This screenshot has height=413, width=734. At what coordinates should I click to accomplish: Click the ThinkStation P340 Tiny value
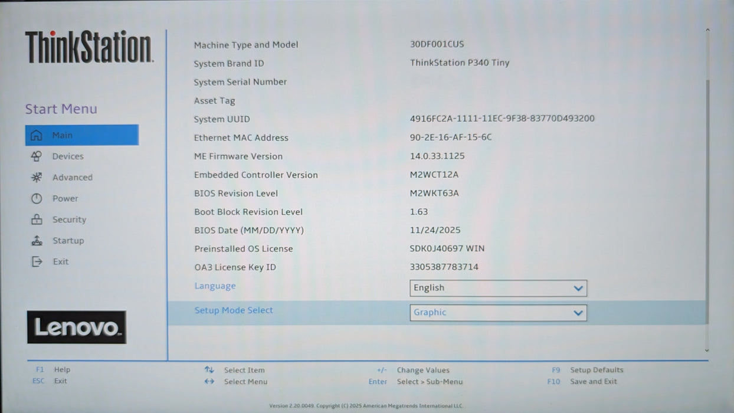pyautogui.click(x=460, y=63)
